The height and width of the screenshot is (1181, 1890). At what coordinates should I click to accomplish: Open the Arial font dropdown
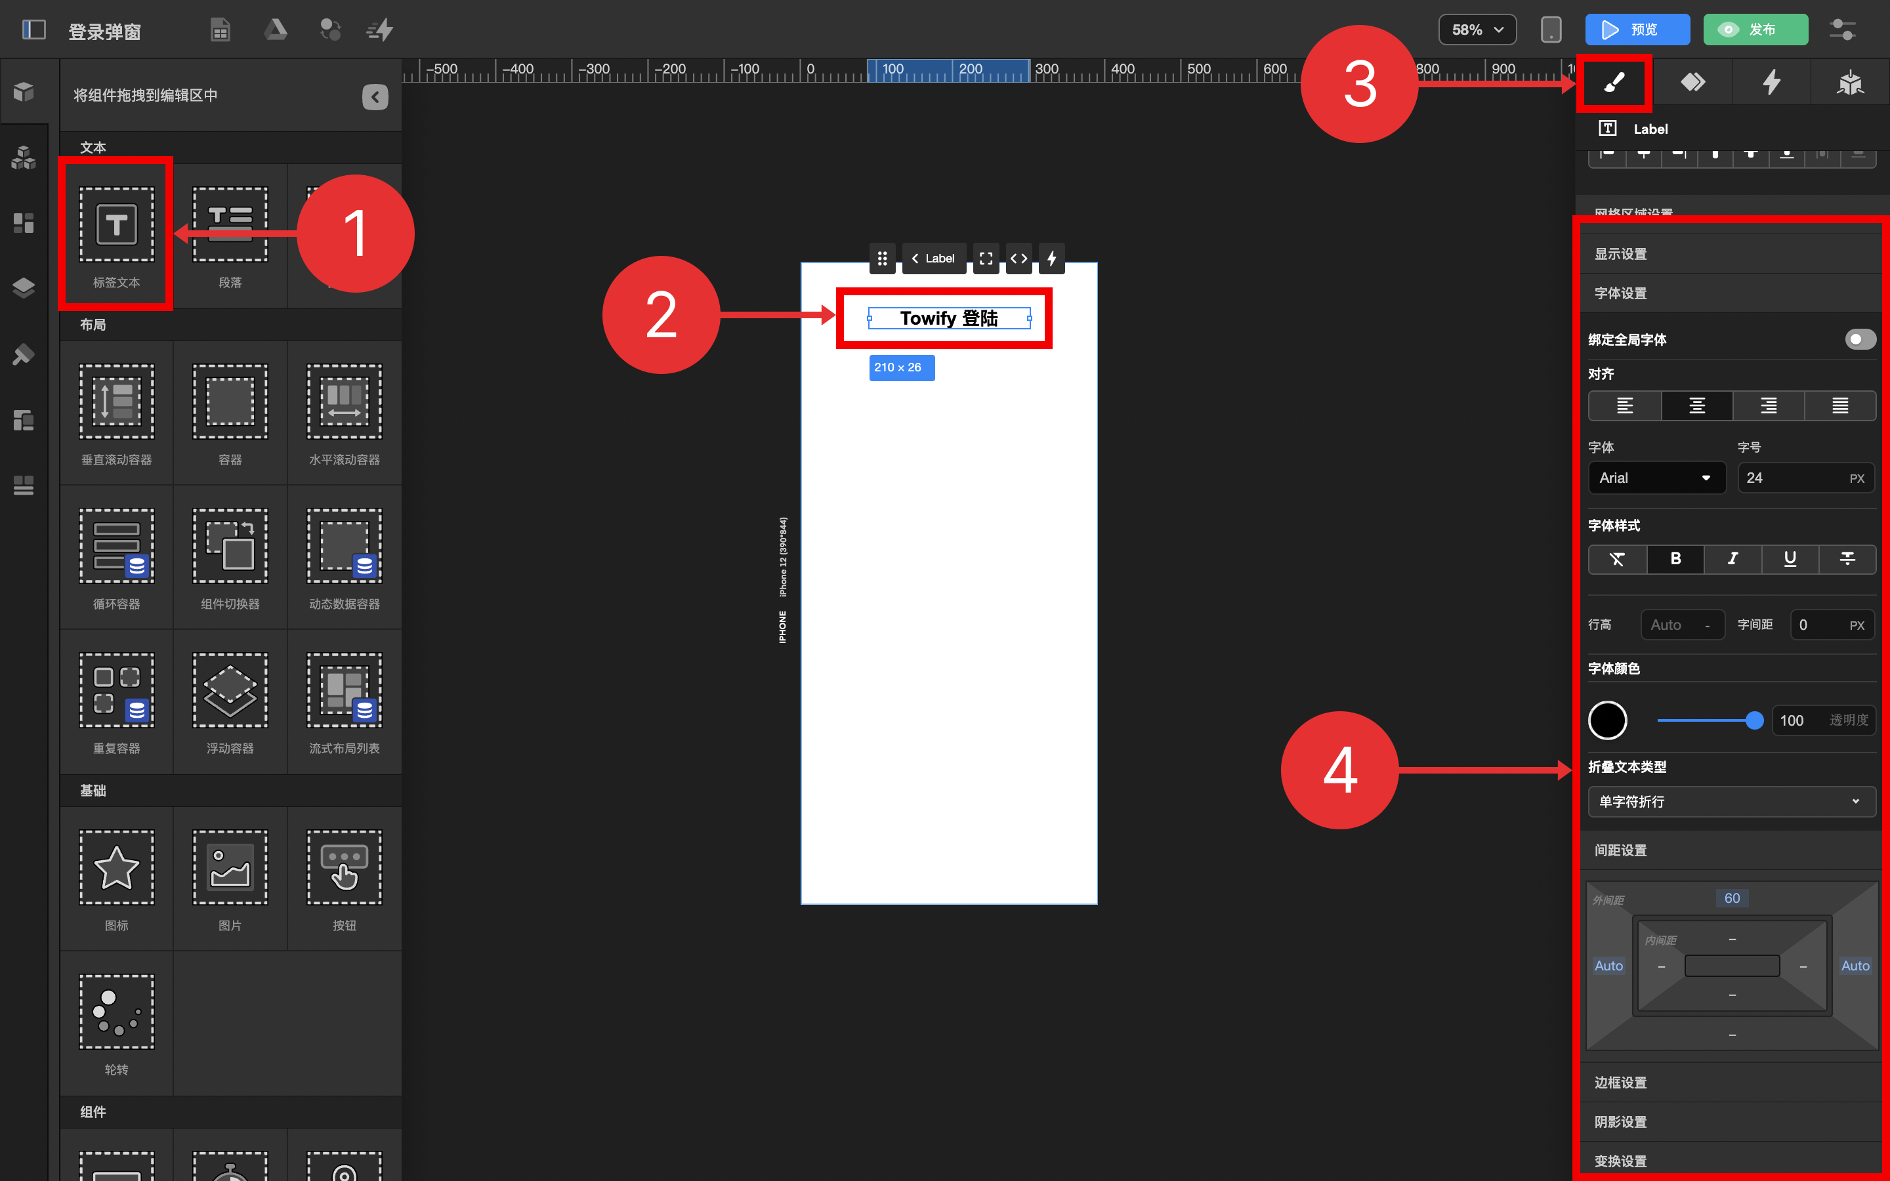1656,478
